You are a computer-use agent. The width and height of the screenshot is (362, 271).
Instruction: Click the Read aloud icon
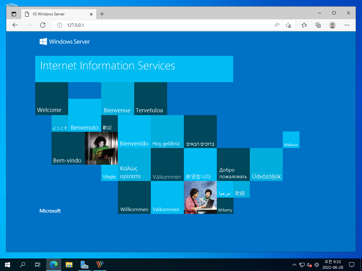277,25
